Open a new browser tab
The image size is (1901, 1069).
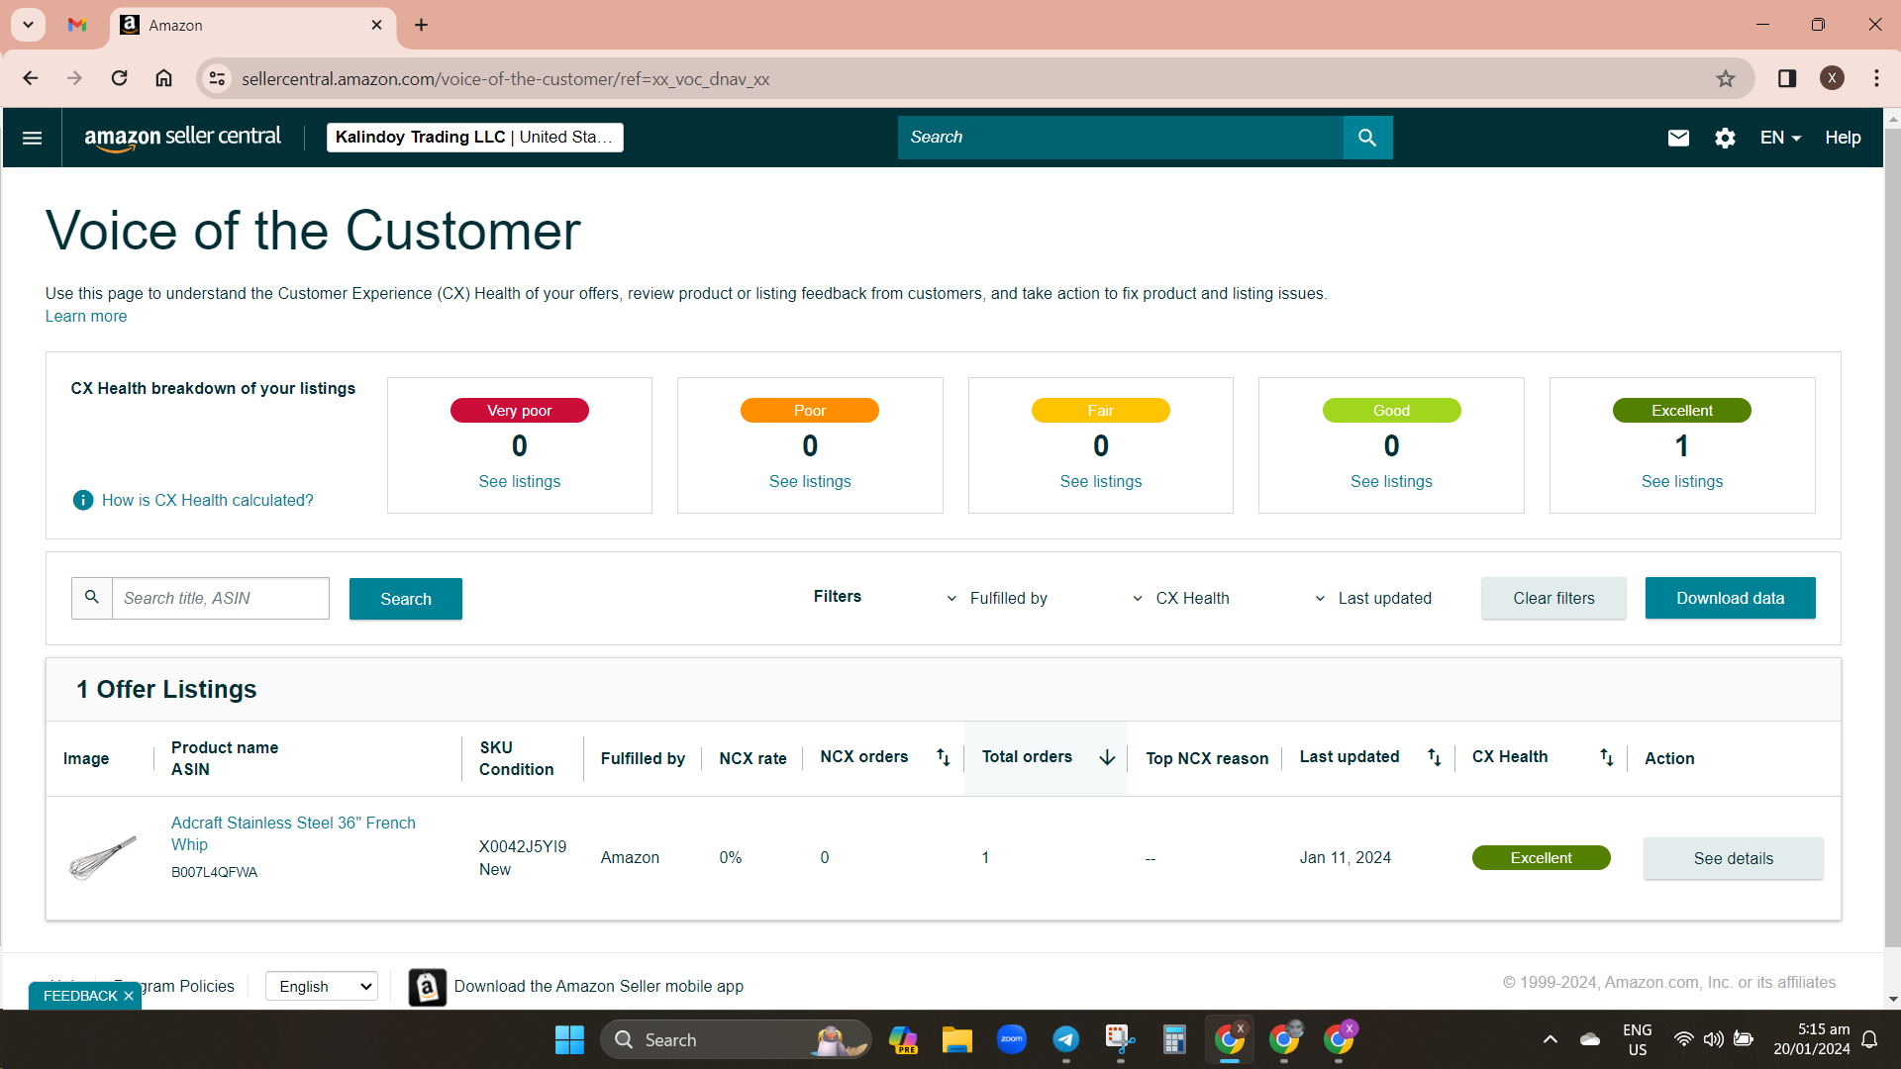click(422, 25)
